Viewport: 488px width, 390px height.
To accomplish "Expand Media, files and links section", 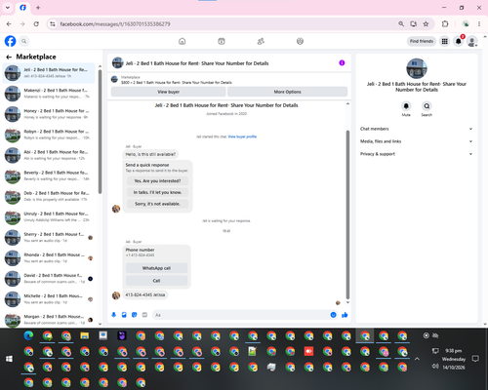I will coord(417,141).
